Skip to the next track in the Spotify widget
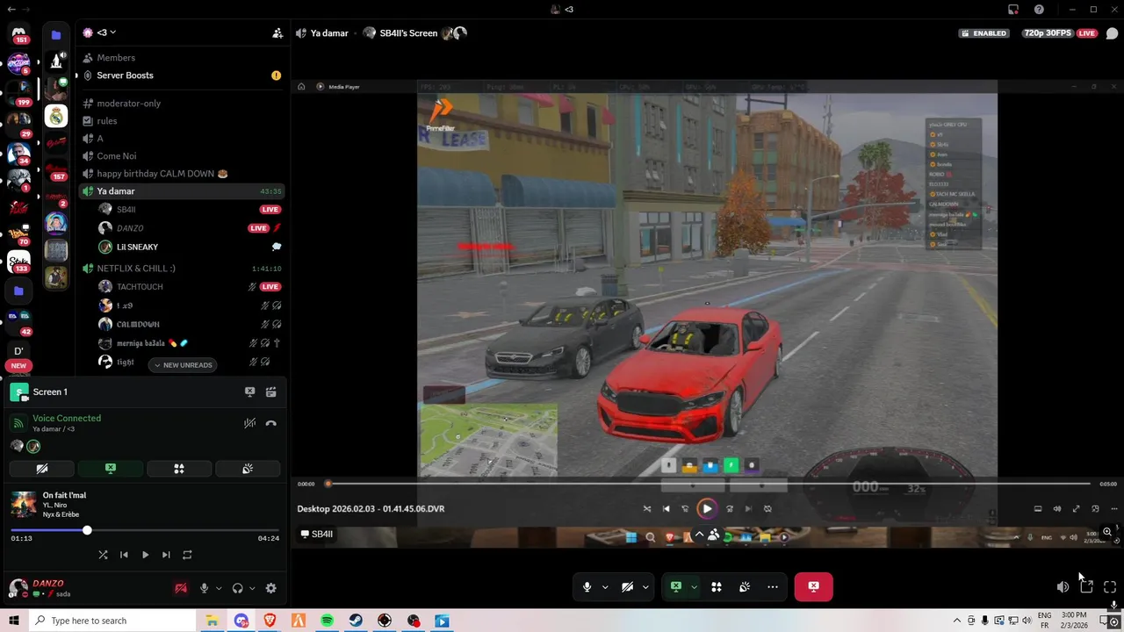This screenshot has height=632, width=1124. point(166,555)
